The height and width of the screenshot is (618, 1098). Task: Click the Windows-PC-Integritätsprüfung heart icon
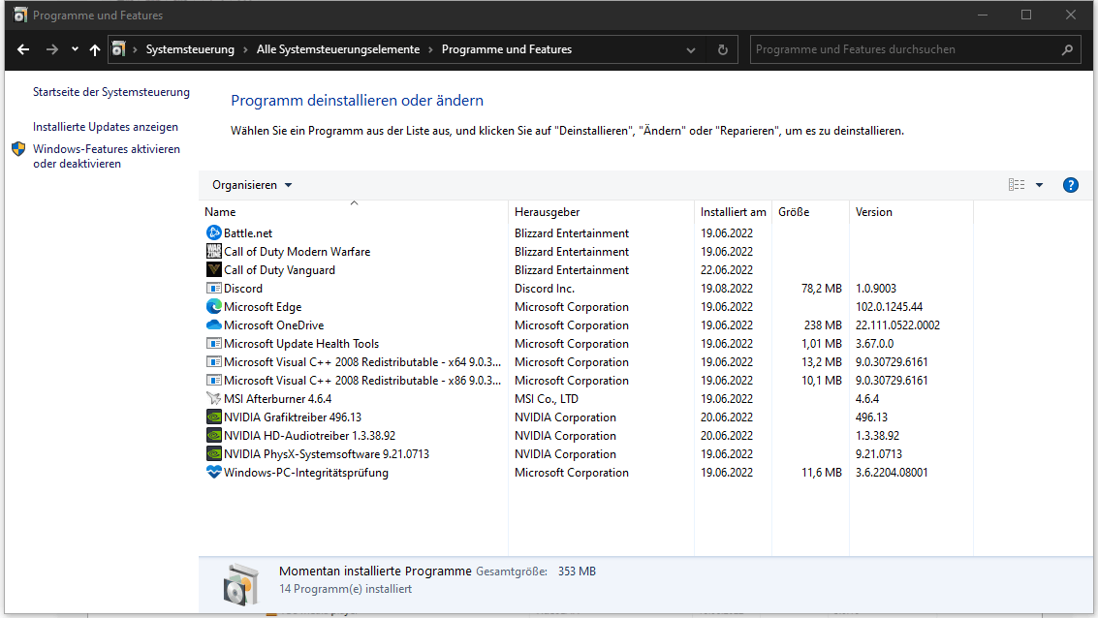(213, 472)
